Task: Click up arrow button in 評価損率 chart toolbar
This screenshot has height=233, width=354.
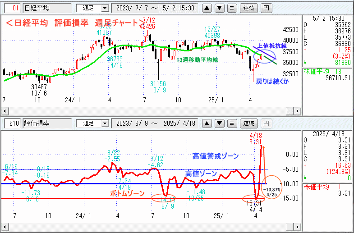Action: [207, 123]
